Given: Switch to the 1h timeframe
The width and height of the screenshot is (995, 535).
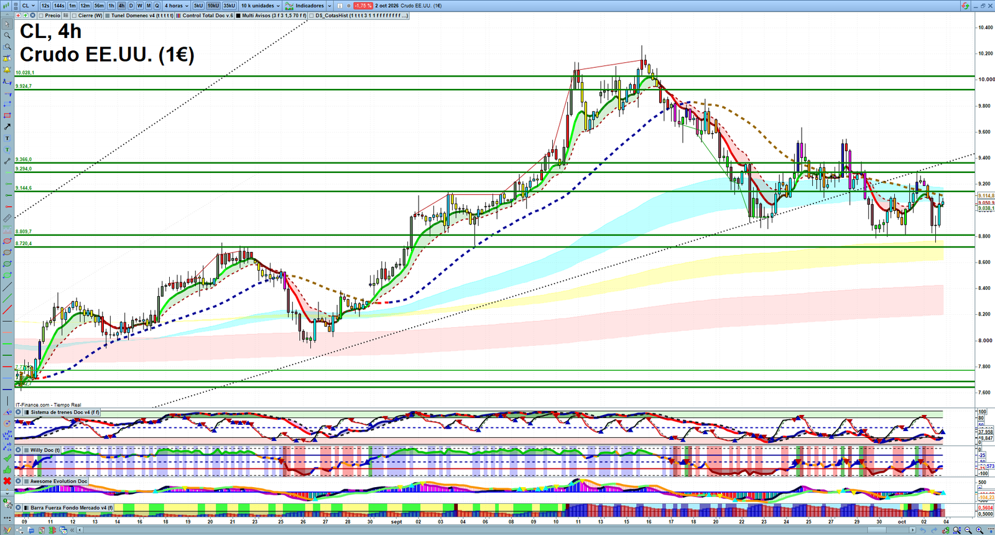Looking at the screenshot, I should (111, 6).
